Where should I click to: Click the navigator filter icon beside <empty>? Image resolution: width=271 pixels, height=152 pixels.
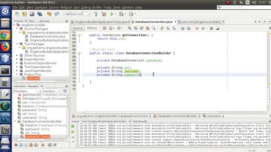tap(65, 91)
